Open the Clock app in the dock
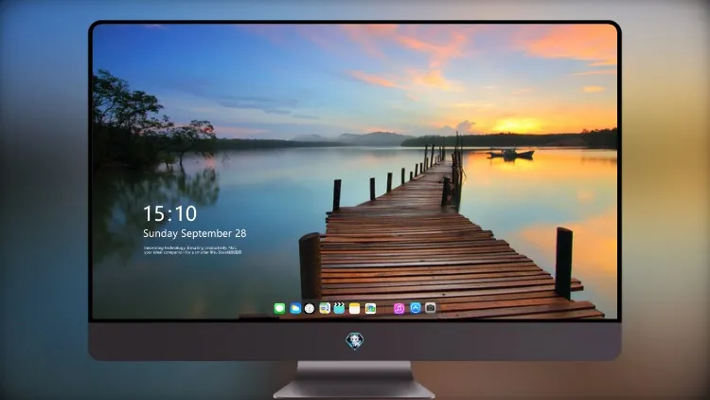This screenshot has height=400, width=710. point(310,308)
